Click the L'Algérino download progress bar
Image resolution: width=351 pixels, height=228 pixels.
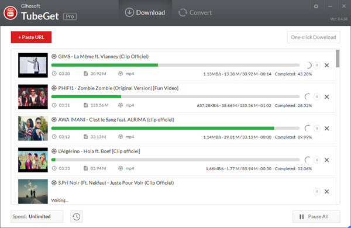[x=175, y=160]
